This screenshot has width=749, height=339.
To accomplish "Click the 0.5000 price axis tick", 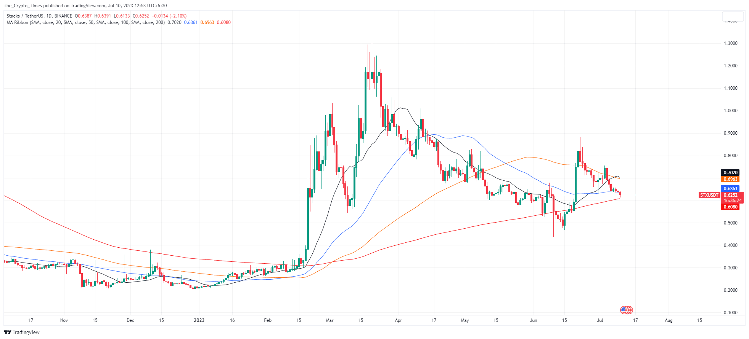I will click(x=731, y=223).
